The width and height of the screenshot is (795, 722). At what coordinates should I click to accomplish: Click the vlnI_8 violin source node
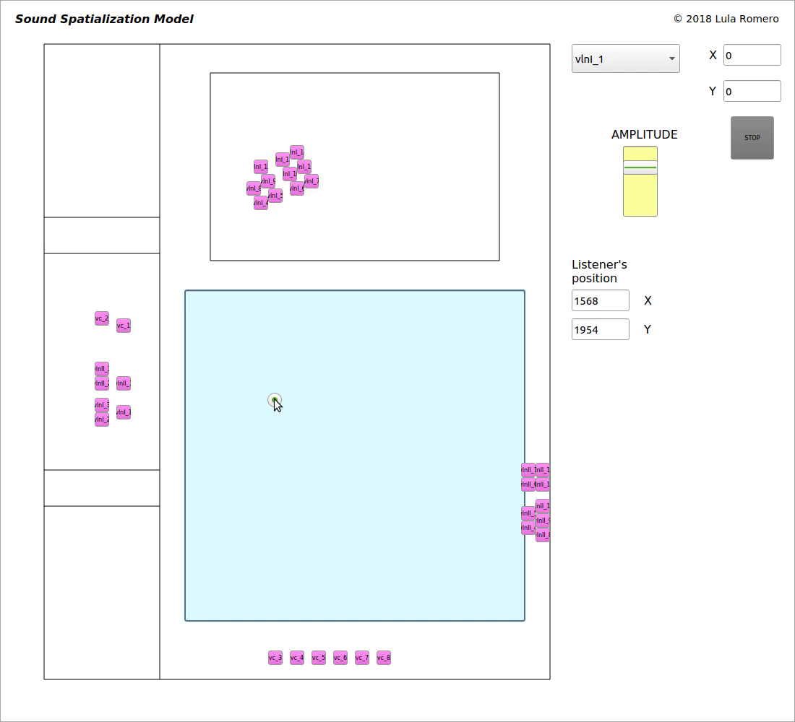(x=252, y=188)
